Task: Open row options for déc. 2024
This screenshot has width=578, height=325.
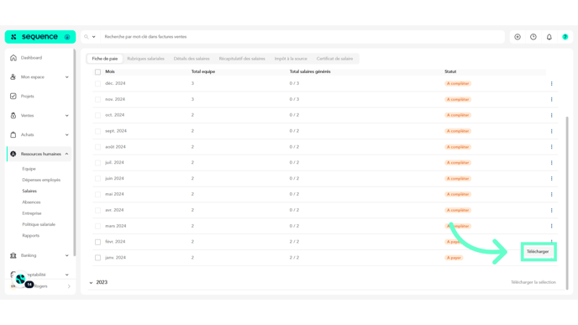Action: (551, 84)
